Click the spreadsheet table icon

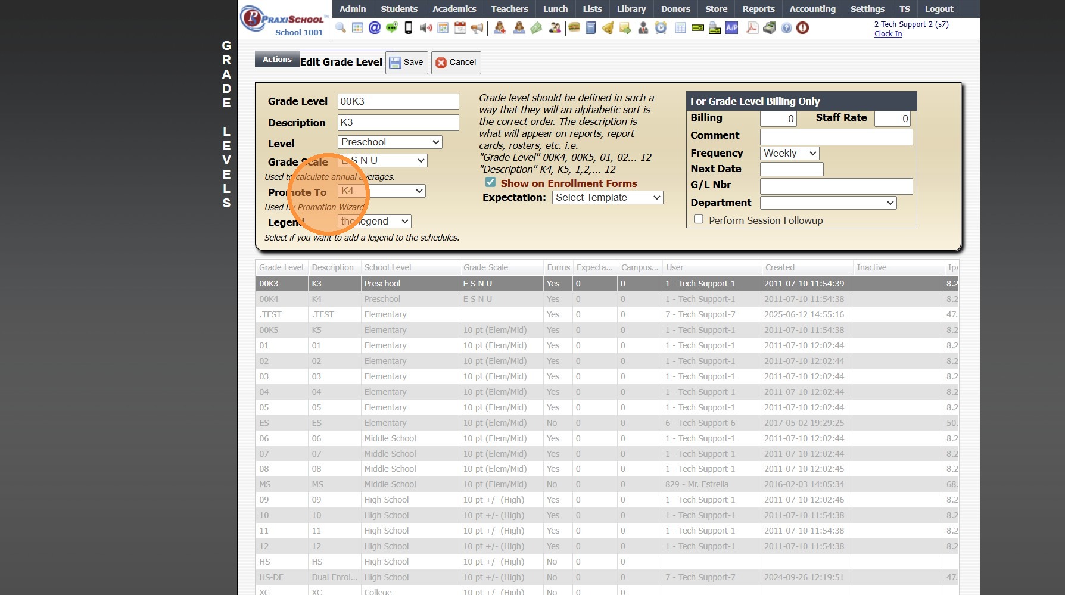[x=680, y=27]
